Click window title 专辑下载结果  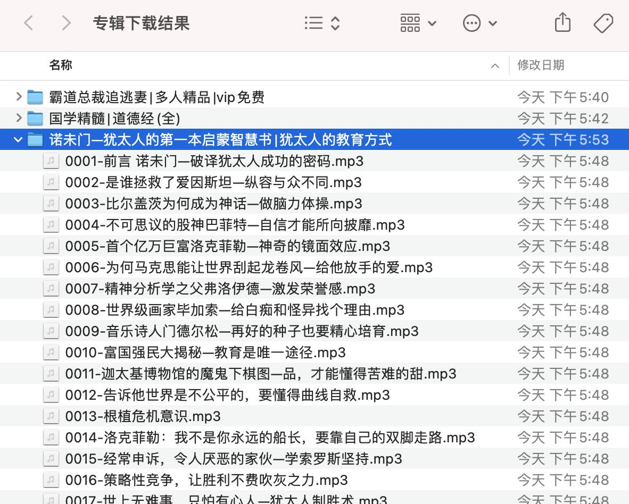[141, 23]
